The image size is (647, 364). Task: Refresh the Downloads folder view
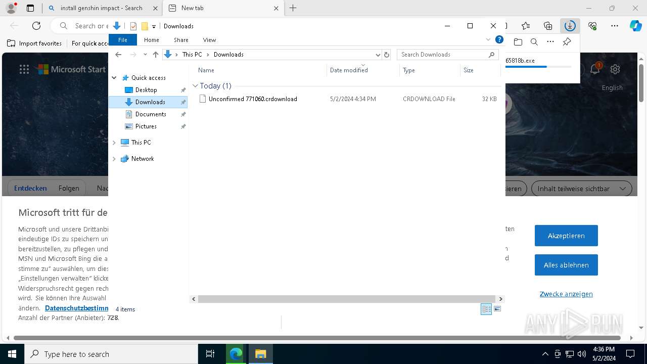click(387, 55)
